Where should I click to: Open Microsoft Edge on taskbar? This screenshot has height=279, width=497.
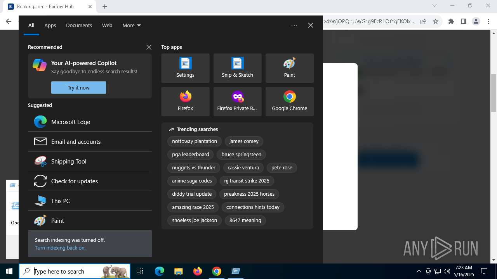point(160,271)
